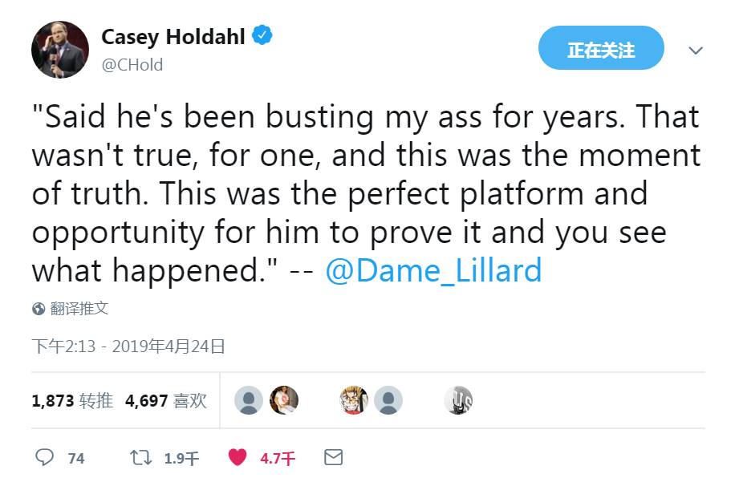Send tweet via envelope message icon
735x478 pixels.
333,457
